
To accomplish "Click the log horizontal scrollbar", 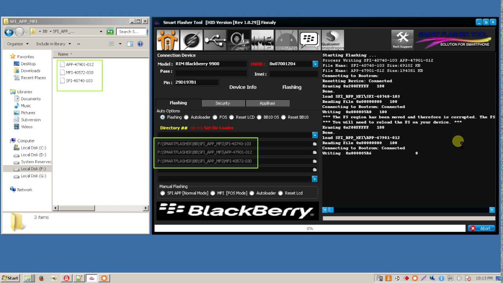I will pyautogui.click(x=409, y=210).
